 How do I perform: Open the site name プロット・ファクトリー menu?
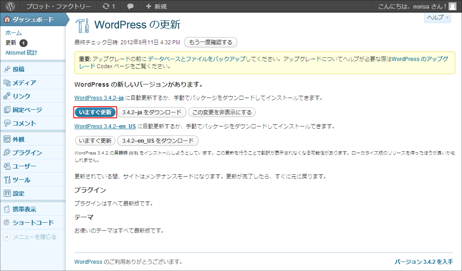click(59, 6)
